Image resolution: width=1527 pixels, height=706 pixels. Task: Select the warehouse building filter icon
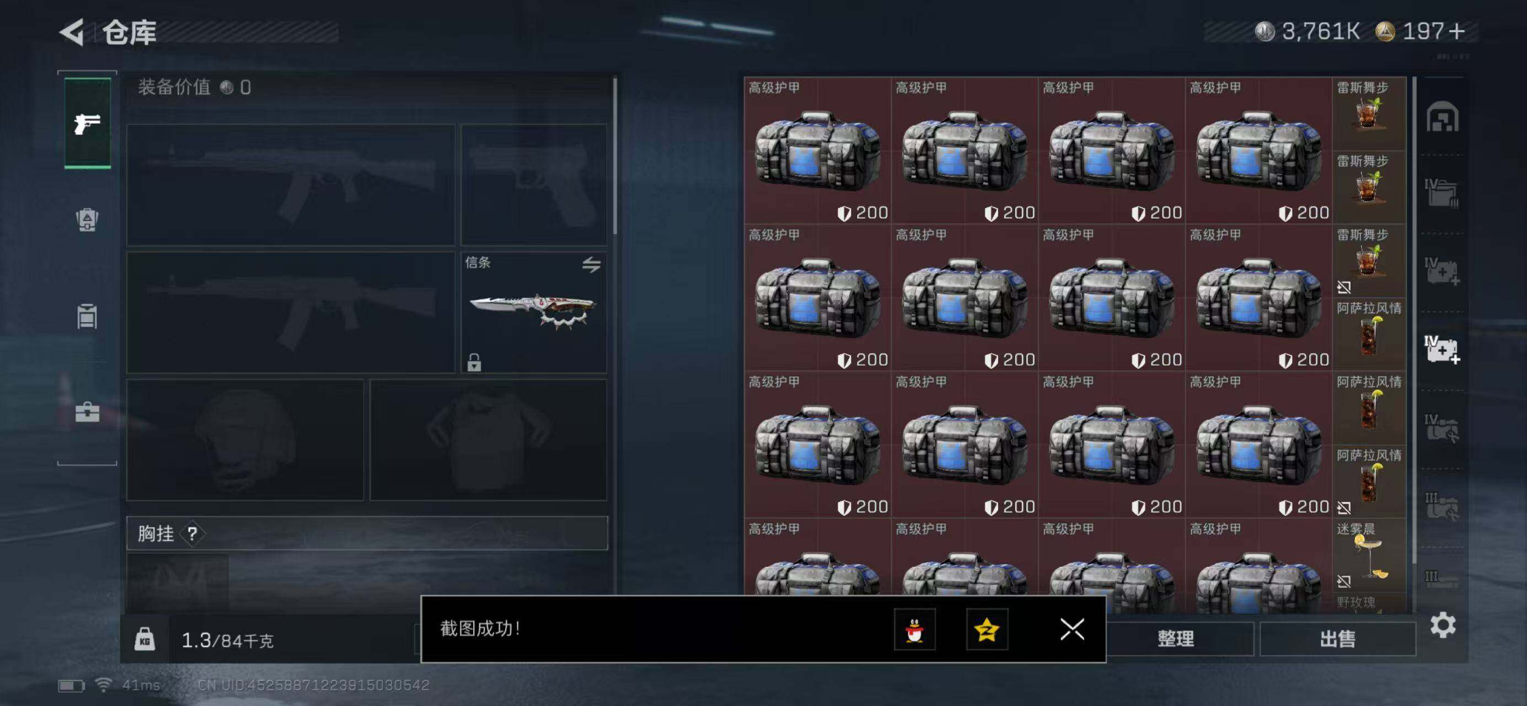[1442, 116]
